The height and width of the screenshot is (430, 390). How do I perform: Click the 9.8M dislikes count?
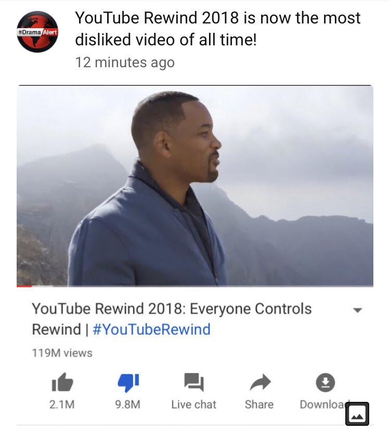click(127, 404)
